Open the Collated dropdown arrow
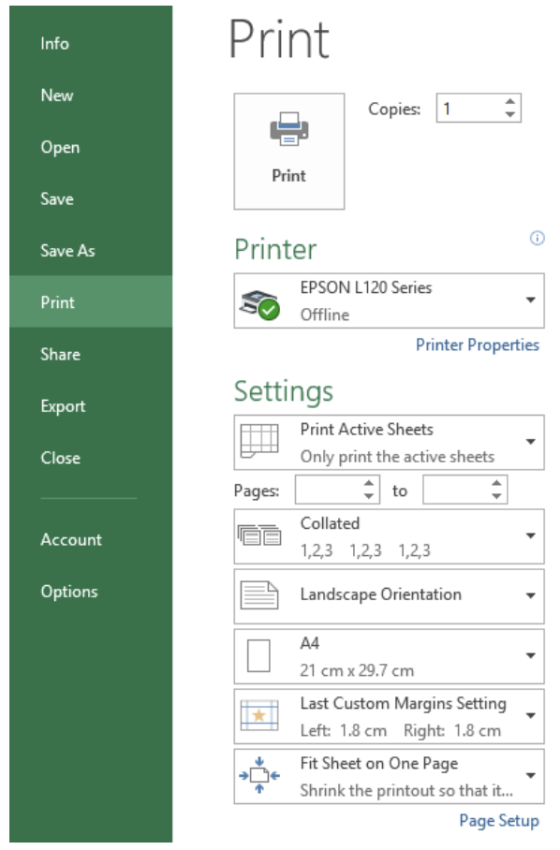Image resolution: width=560 pixels, height=850 pixels. click(531, 535)
